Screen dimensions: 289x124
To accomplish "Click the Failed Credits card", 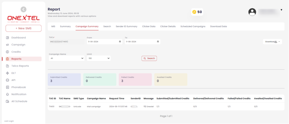I will (x=135, y=79).
